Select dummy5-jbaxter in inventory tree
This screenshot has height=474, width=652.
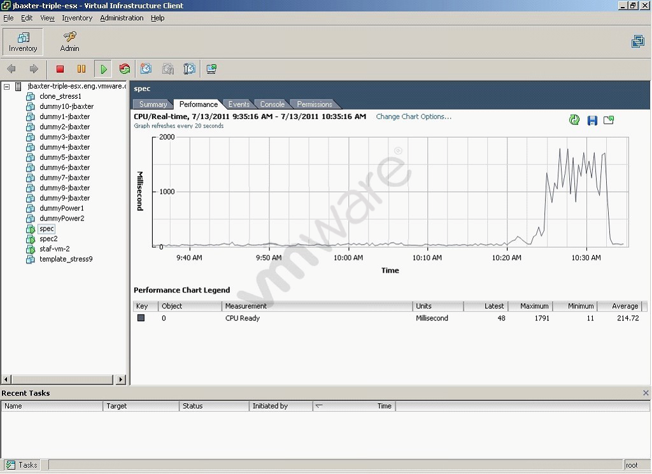pos(64,157)
